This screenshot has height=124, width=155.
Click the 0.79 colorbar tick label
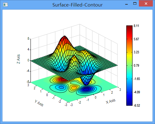(x=136, y=65)
